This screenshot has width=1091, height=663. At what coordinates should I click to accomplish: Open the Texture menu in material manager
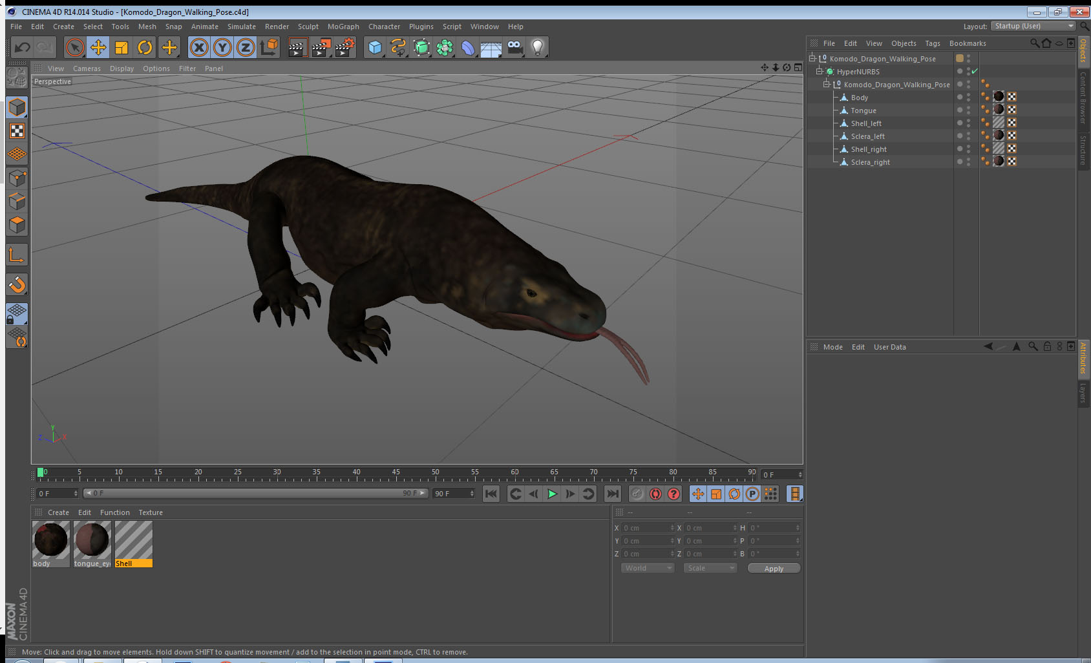[151, 512]
